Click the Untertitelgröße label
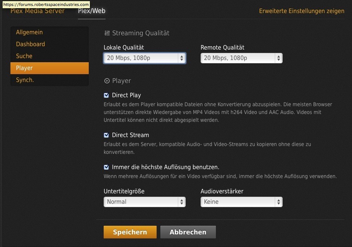This screenshot has width=352, height=247. pyautogui.click(x=124, y=191)
